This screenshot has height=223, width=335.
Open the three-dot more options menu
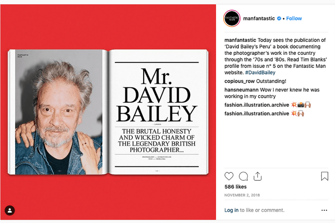tap(324, 210)
